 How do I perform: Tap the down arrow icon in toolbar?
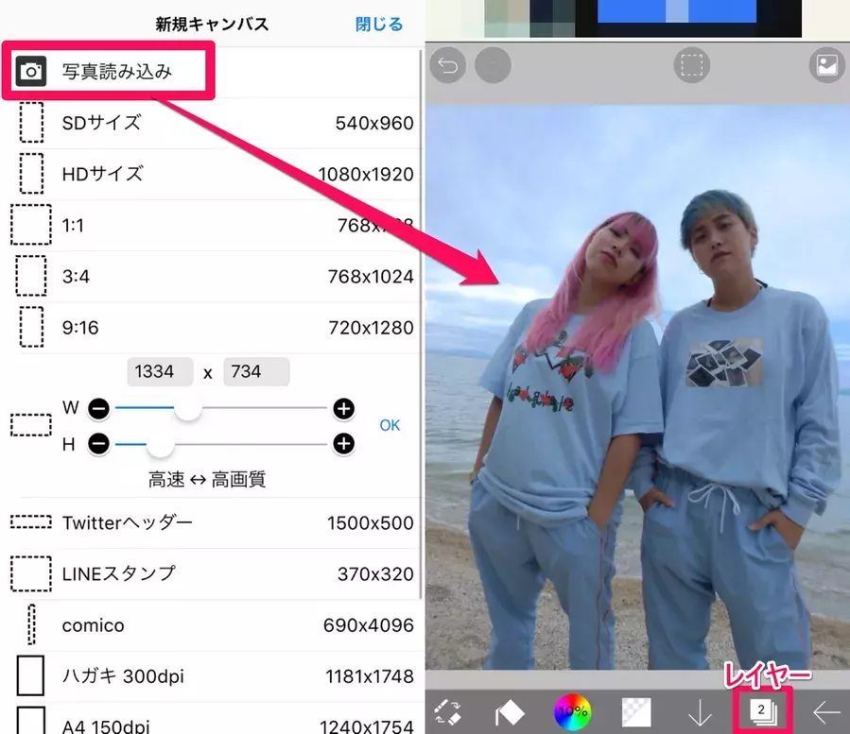pos(700,712)
